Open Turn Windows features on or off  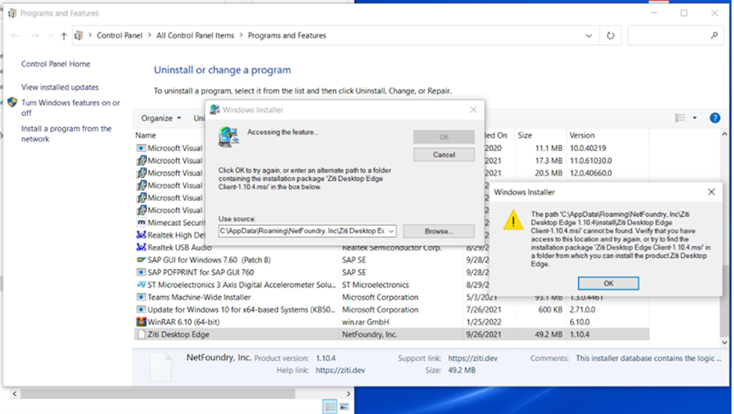71,108
